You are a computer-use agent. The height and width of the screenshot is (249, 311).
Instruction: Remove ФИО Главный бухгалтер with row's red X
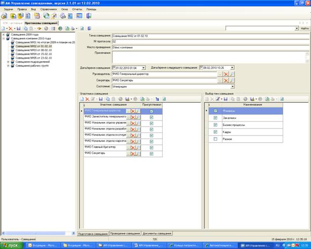[x=133, y=146]
